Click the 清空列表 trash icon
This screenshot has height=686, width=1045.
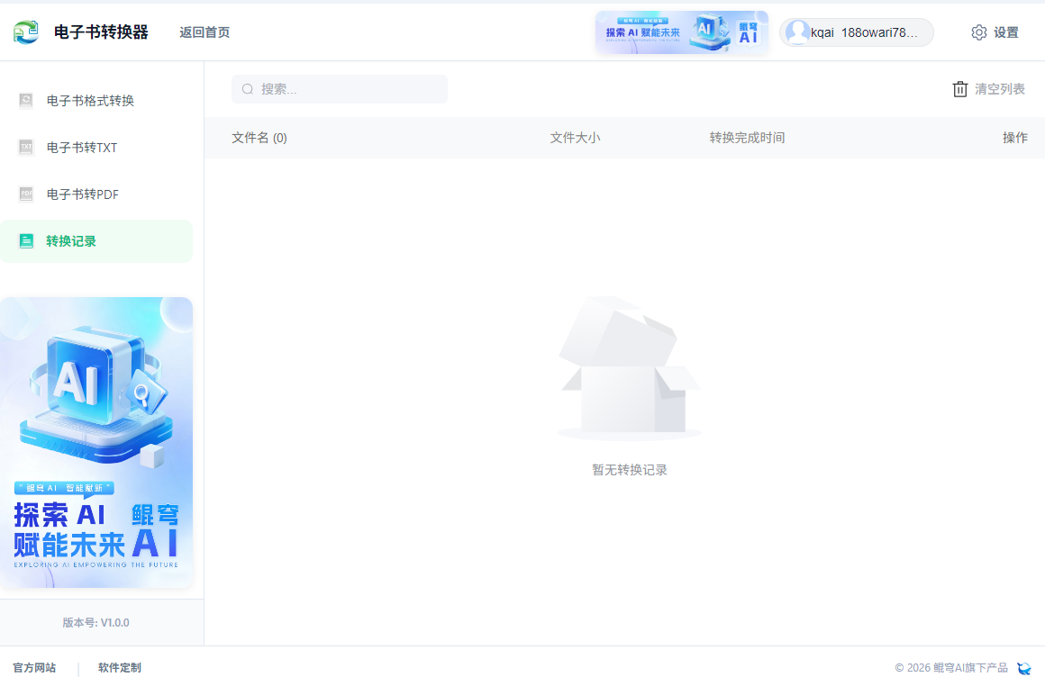pyautogui.click(x=959, y=89)
